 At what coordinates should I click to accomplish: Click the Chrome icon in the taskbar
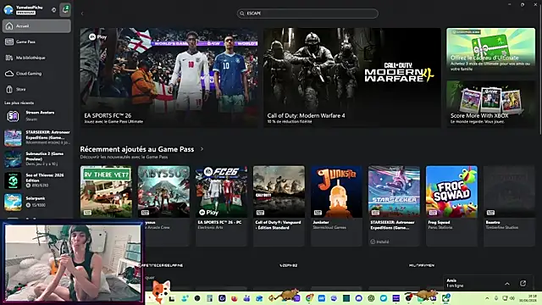point(309,298)
